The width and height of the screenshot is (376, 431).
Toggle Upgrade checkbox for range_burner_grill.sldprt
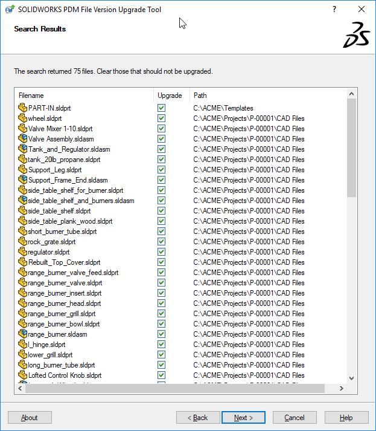click(x=161, y=314)
